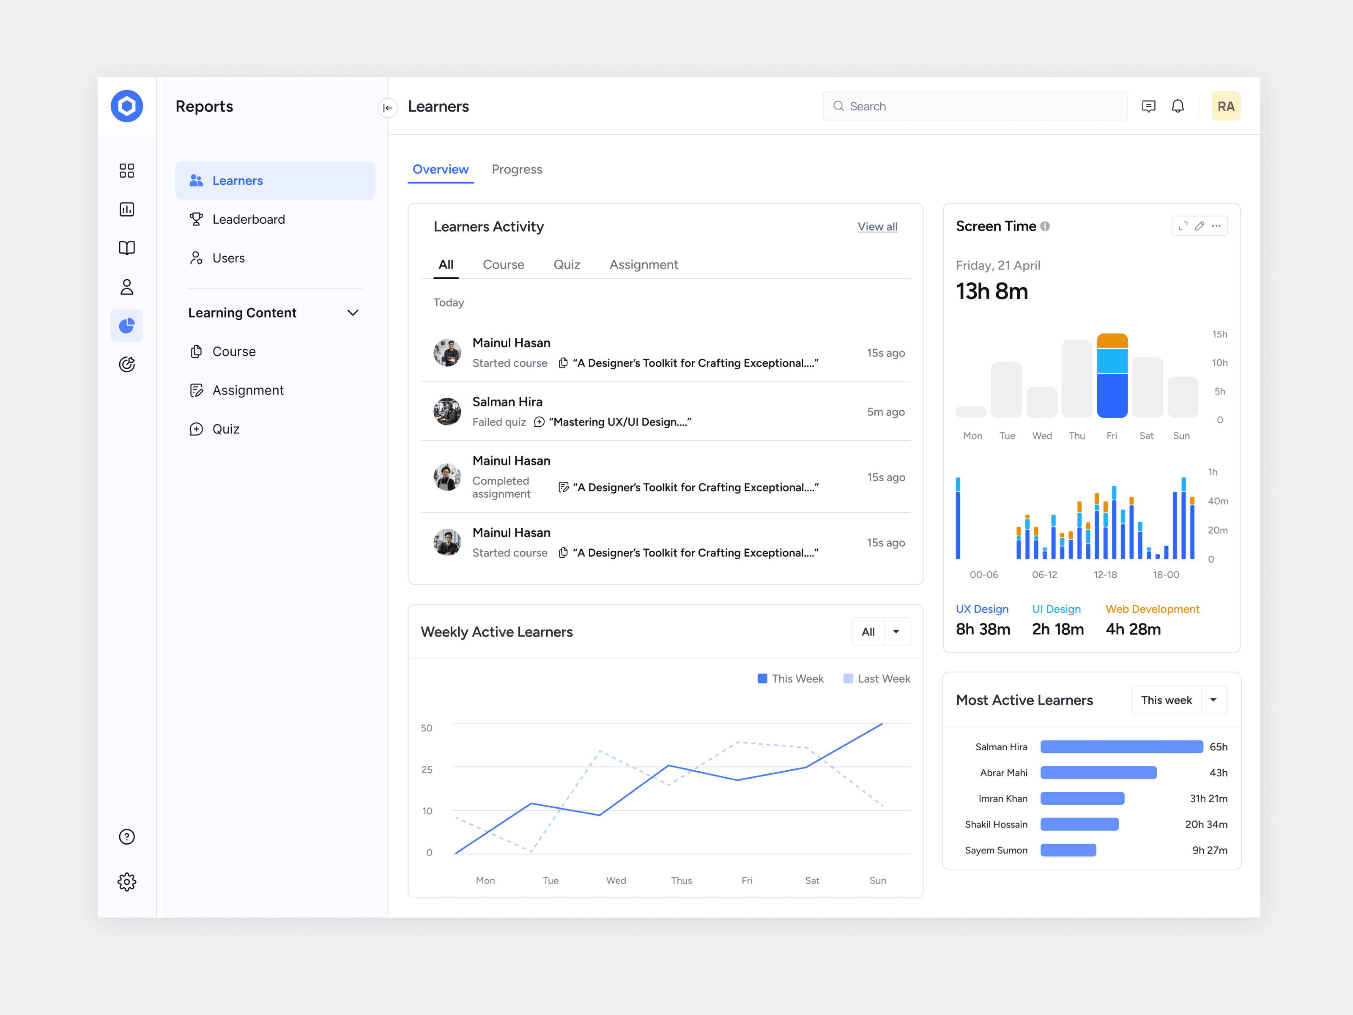The image size is (1353, 1015).
Task: Edit Screen Time with pencil icon
Action: 1200,226
